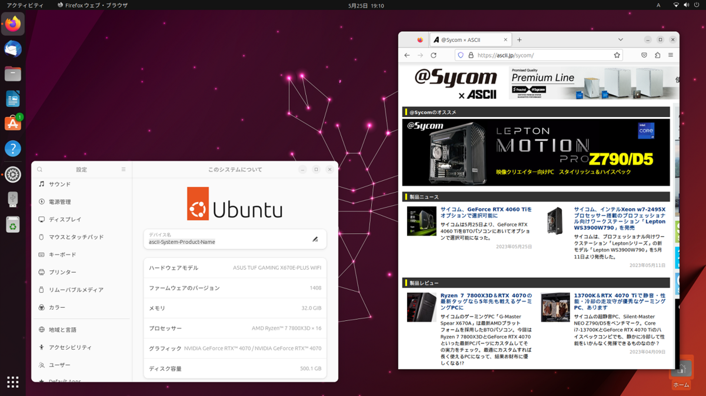
Task: Open the network status icon in the top bar
Action: pos(676,5)
